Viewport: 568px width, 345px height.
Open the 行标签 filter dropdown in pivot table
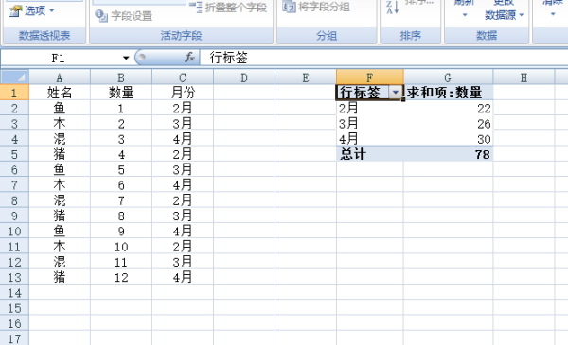click(395, 93)
